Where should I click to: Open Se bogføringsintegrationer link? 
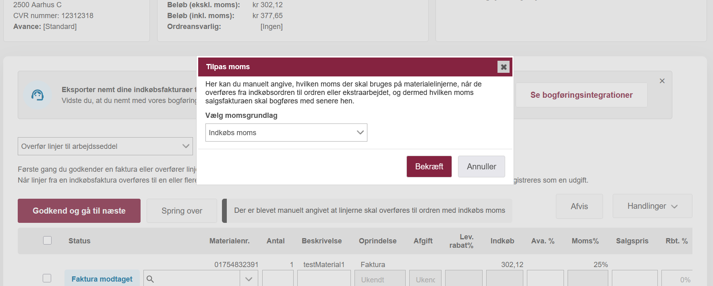581,95
